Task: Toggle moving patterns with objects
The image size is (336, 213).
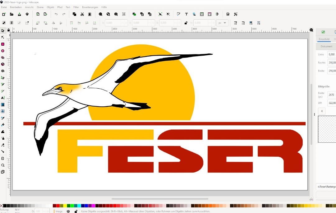Action: point(258,23)
